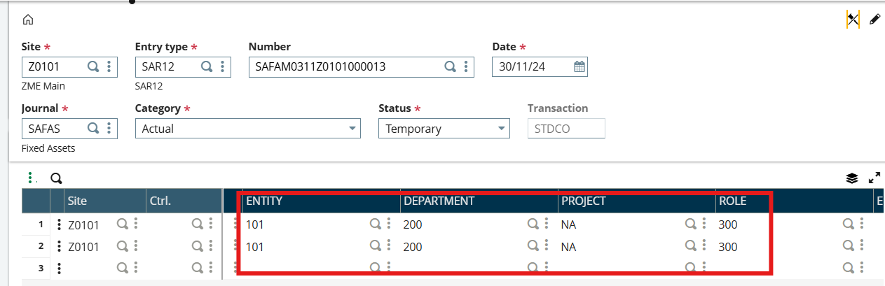The width and height of the screenshot is (885, 286).
Task: Click the Transaction field STDCO
Action: [566, 129]
